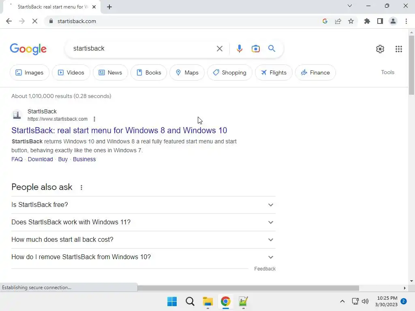415x311 pixels.
Task: Expand "Does StartIsBack work with Windows 11?"
Action: pos(143,222)
